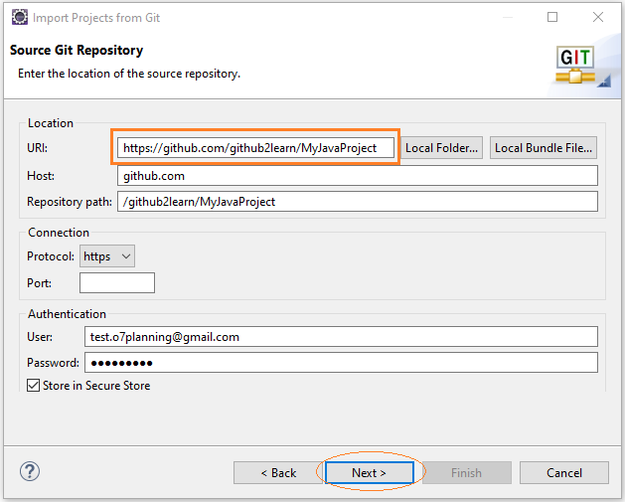Select the User email field
This screenshot has width=625, height=502.
pyautogui.click(x=341, y=337)
